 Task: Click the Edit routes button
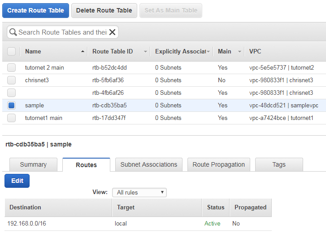pos(17,181)
